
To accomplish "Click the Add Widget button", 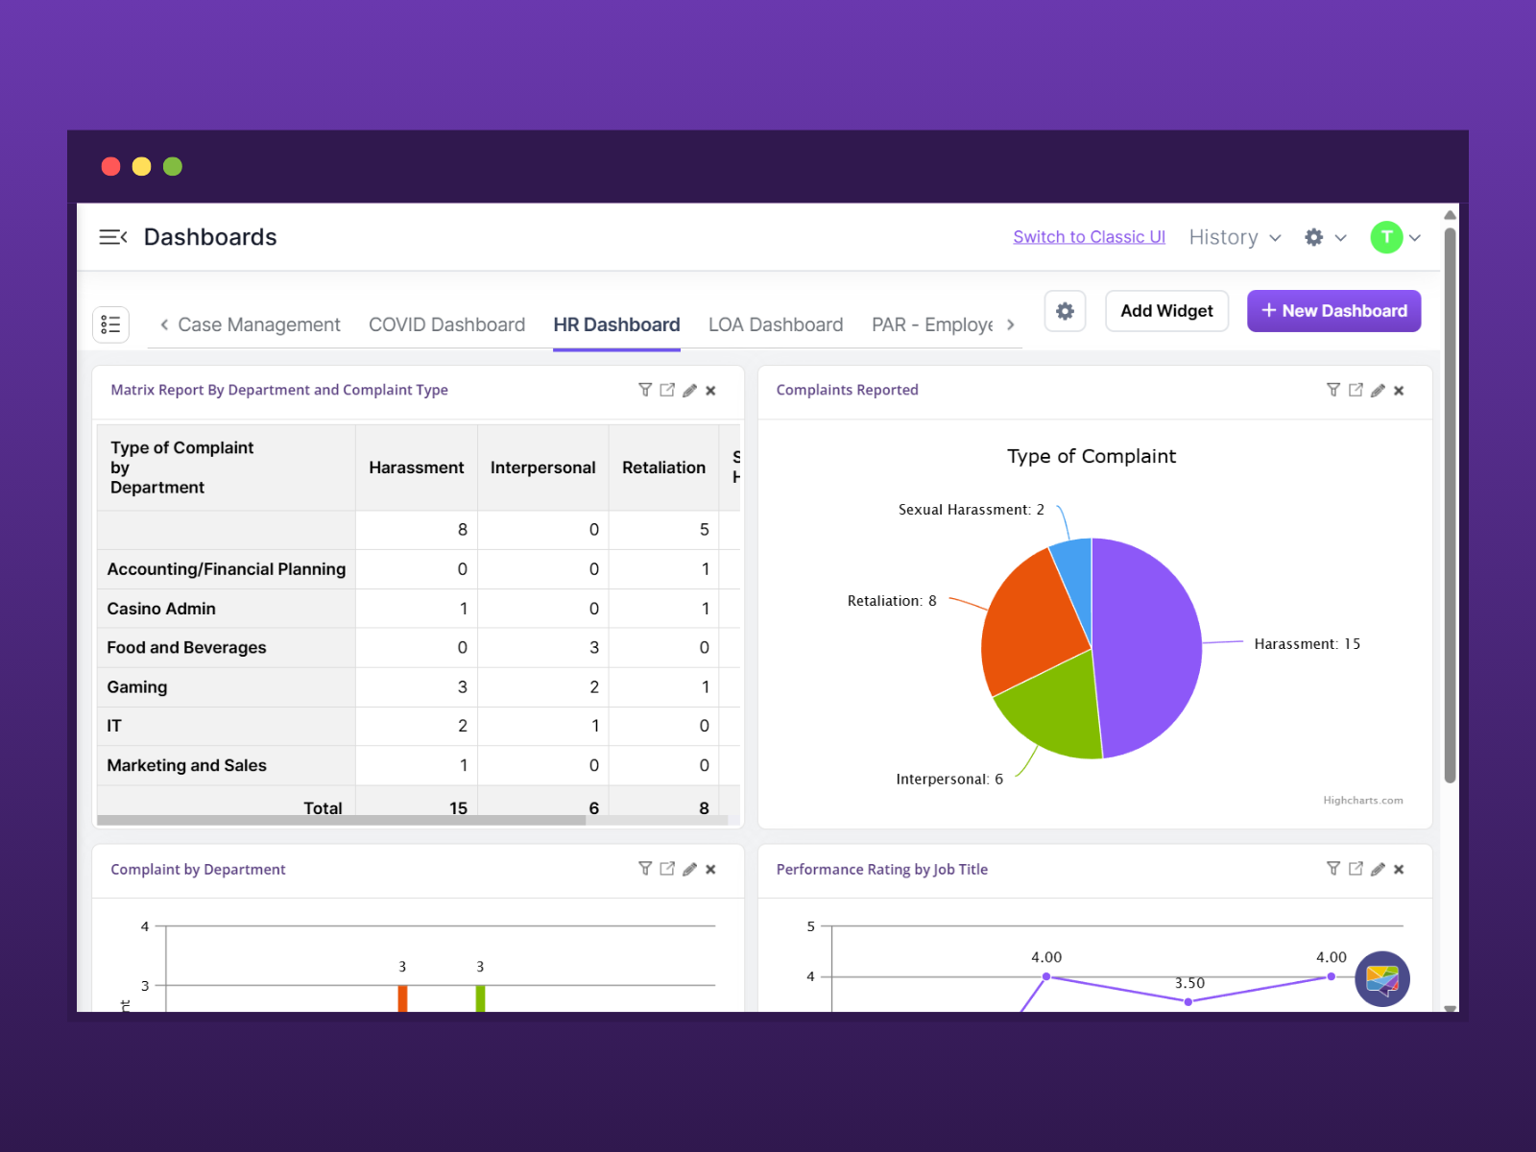I will click(1166, 311).
